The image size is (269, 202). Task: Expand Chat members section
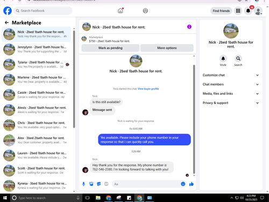point(231,85)
